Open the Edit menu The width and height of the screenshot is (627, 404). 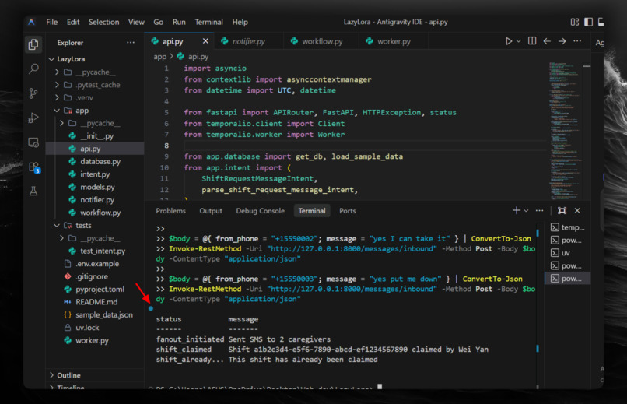73,22
